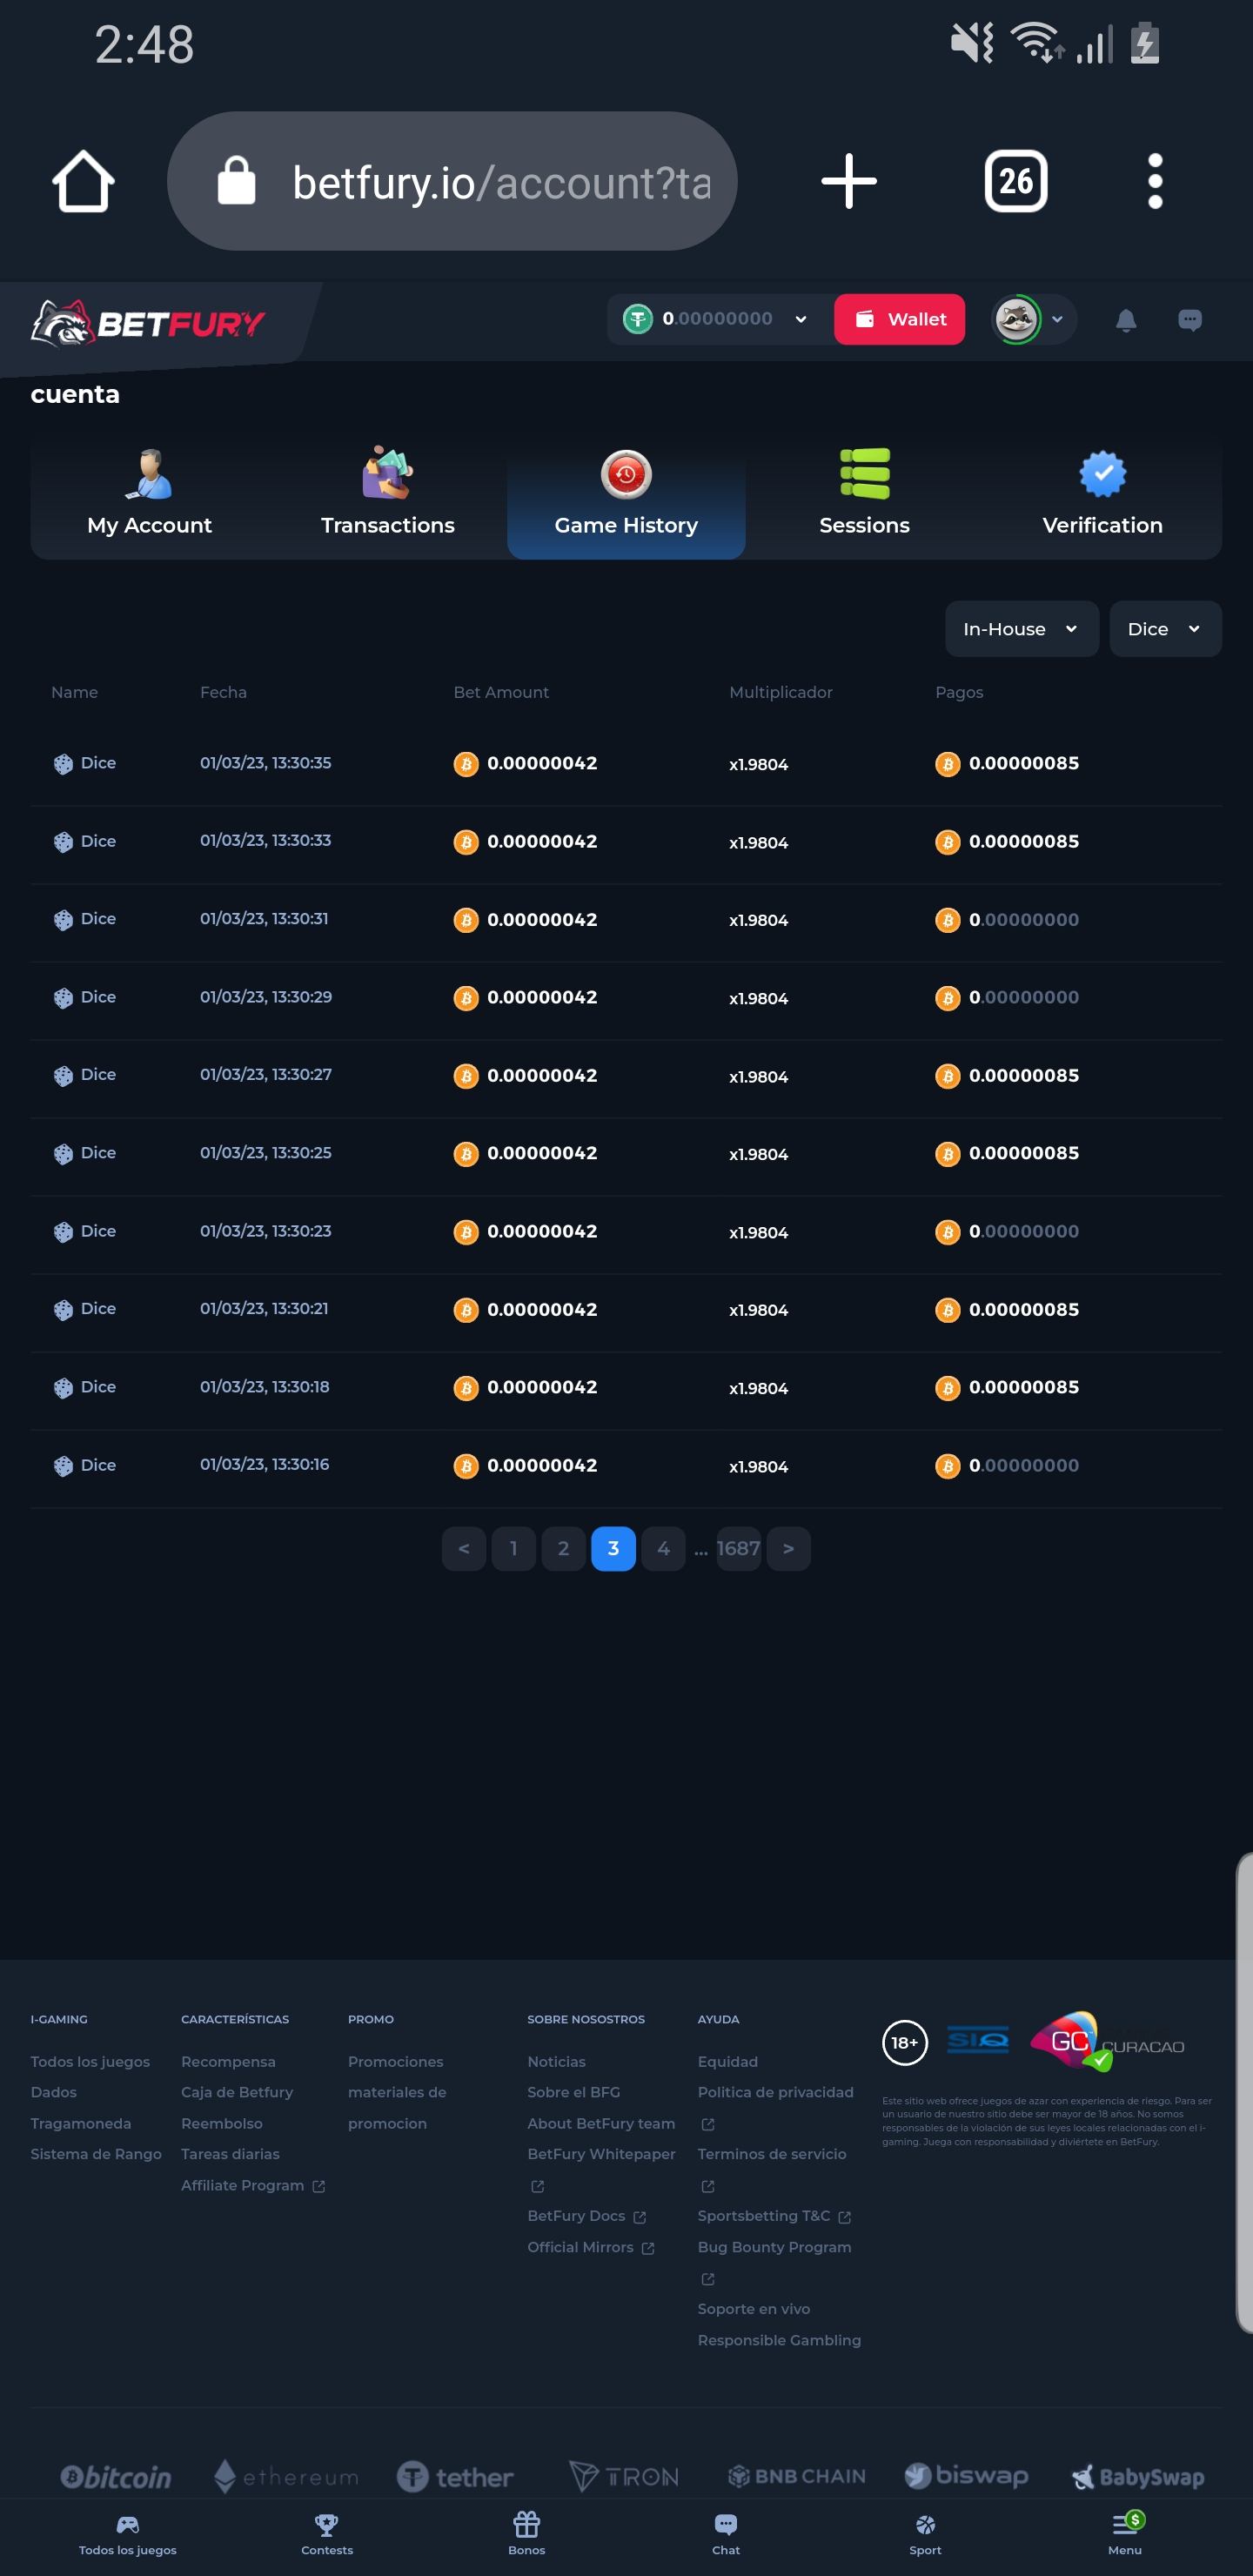Viewport: 1253px width, 2576px height.
Task: Tap the browser home icon
Action: pyautogui.click(x=83, y=182)
